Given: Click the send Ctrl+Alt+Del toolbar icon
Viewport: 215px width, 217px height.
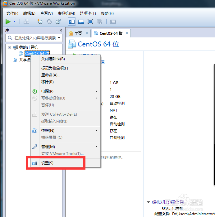Looking at the screenshot, I should (26, 22).
